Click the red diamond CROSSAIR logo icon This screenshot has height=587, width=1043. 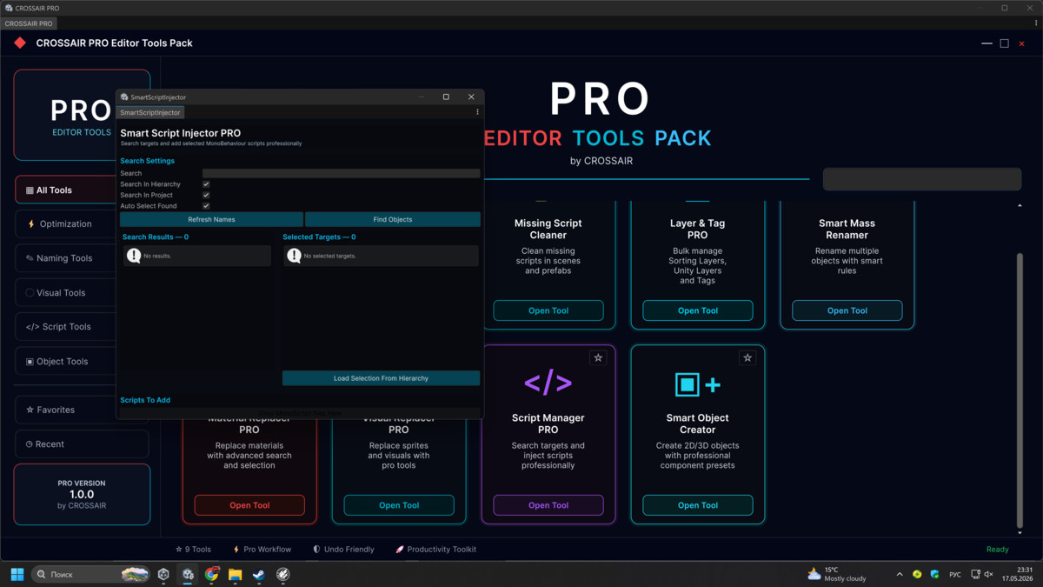(x=20, y=43)
